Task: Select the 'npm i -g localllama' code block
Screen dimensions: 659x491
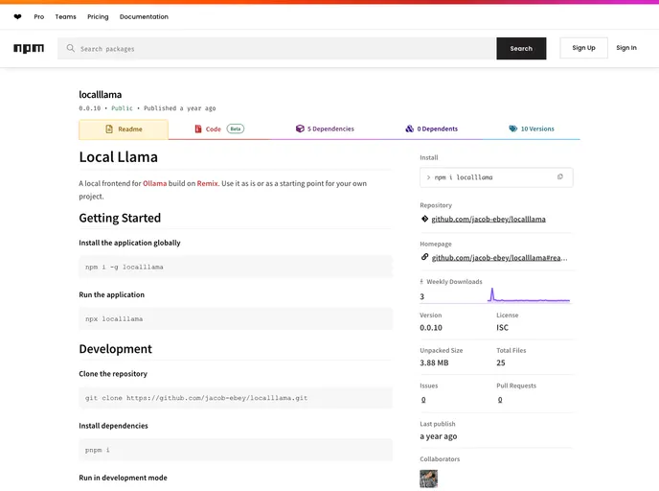Action: point(236,267)
